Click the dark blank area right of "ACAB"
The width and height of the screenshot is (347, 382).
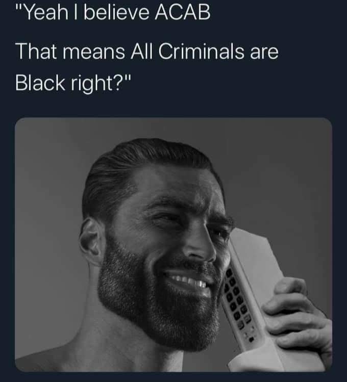click(278, 12)
